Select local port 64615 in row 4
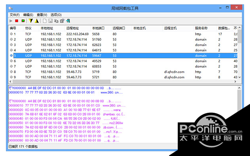The width and height of the screenshot is (250, 156). (96, 50)
